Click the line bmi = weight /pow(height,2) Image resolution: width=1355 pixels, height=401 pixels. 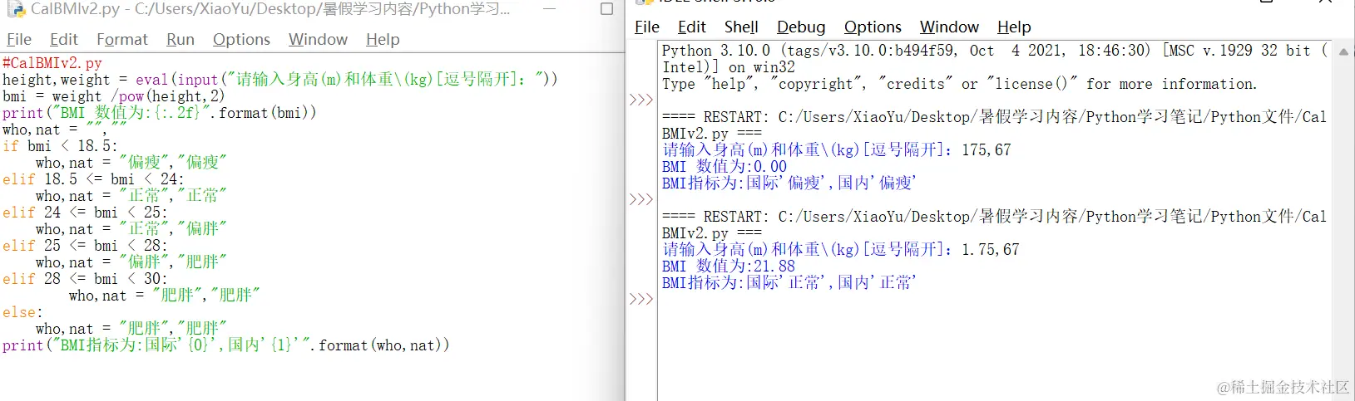click(x=113, y=96)
